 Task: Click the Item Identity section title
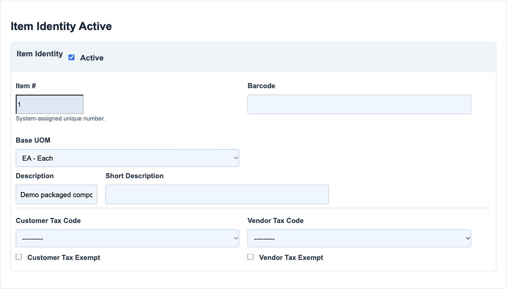40,54
